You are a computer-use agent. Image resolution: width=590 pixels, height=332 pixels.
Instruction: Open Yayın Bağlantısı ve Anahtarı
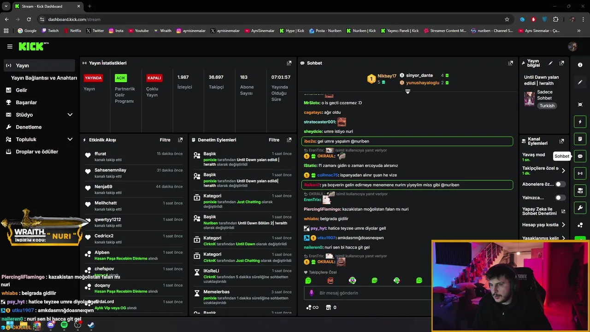(44, 78)
